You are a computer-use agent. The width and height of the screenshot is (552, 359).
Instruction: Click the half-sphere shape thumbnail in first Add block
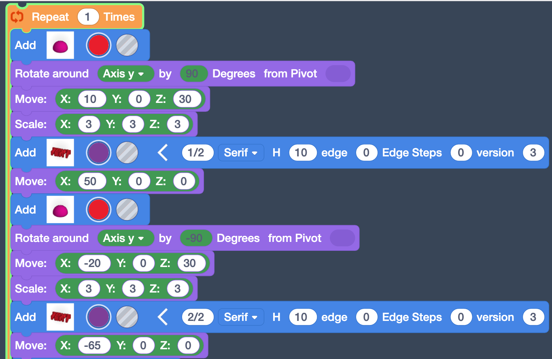60,45
